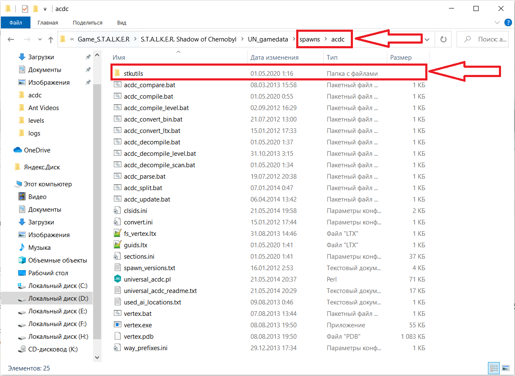Select the vertex.pdb file icon

118,337
